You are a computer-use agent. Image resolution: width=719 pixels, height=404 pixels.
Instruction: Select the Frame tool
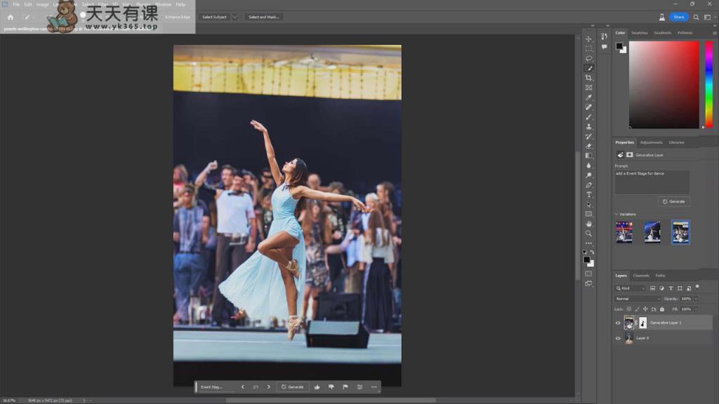click(x=589, y=88)
